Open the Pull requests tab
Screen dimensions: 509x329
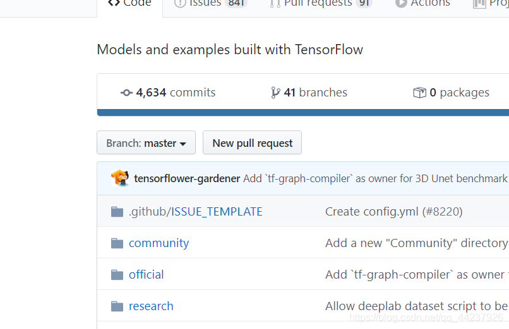[321, 3]
